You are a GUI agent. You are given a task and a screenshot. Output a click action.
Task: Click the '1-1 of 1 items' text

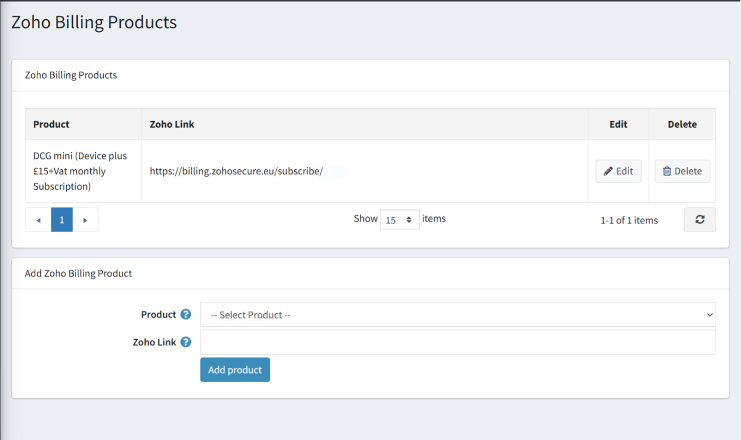click(629, 221)
